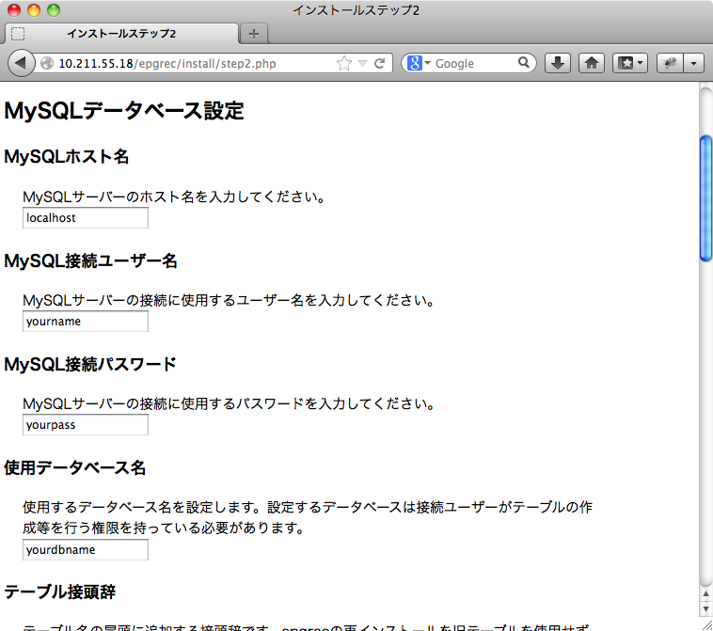Expand the add-on icon dropdown arrow
The image size is (713, 631).
(x=694, y=63)
